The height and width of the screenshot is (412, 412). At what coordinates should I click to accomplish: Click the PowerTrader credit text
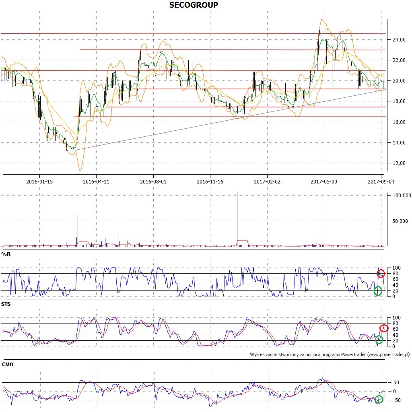(330, 354)
